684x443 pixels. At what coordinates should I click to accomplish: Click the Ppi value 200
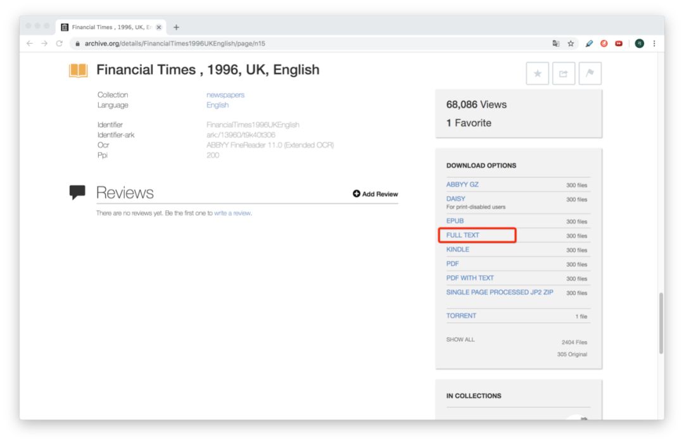[213, 155]
